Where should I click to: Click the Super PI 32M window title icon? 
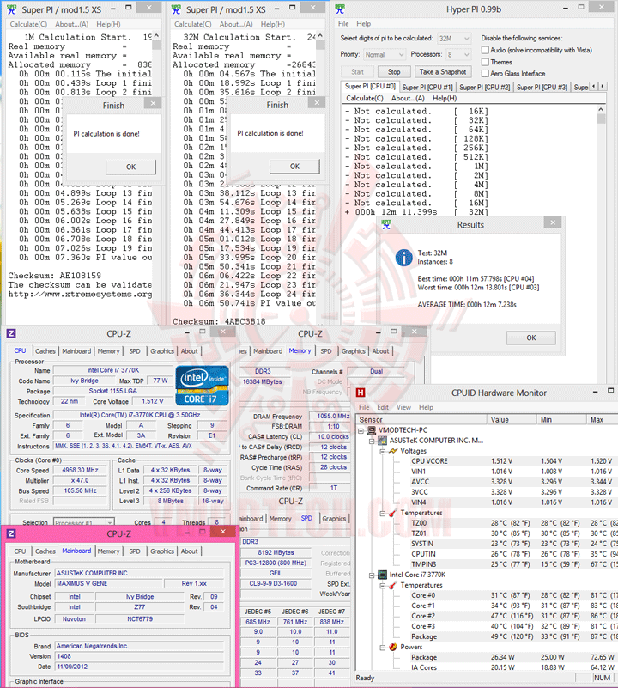tap(176, 9)
